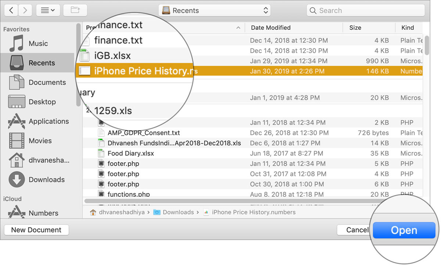
Task: Open Applications from the sidebar
Action: (49, 121)
